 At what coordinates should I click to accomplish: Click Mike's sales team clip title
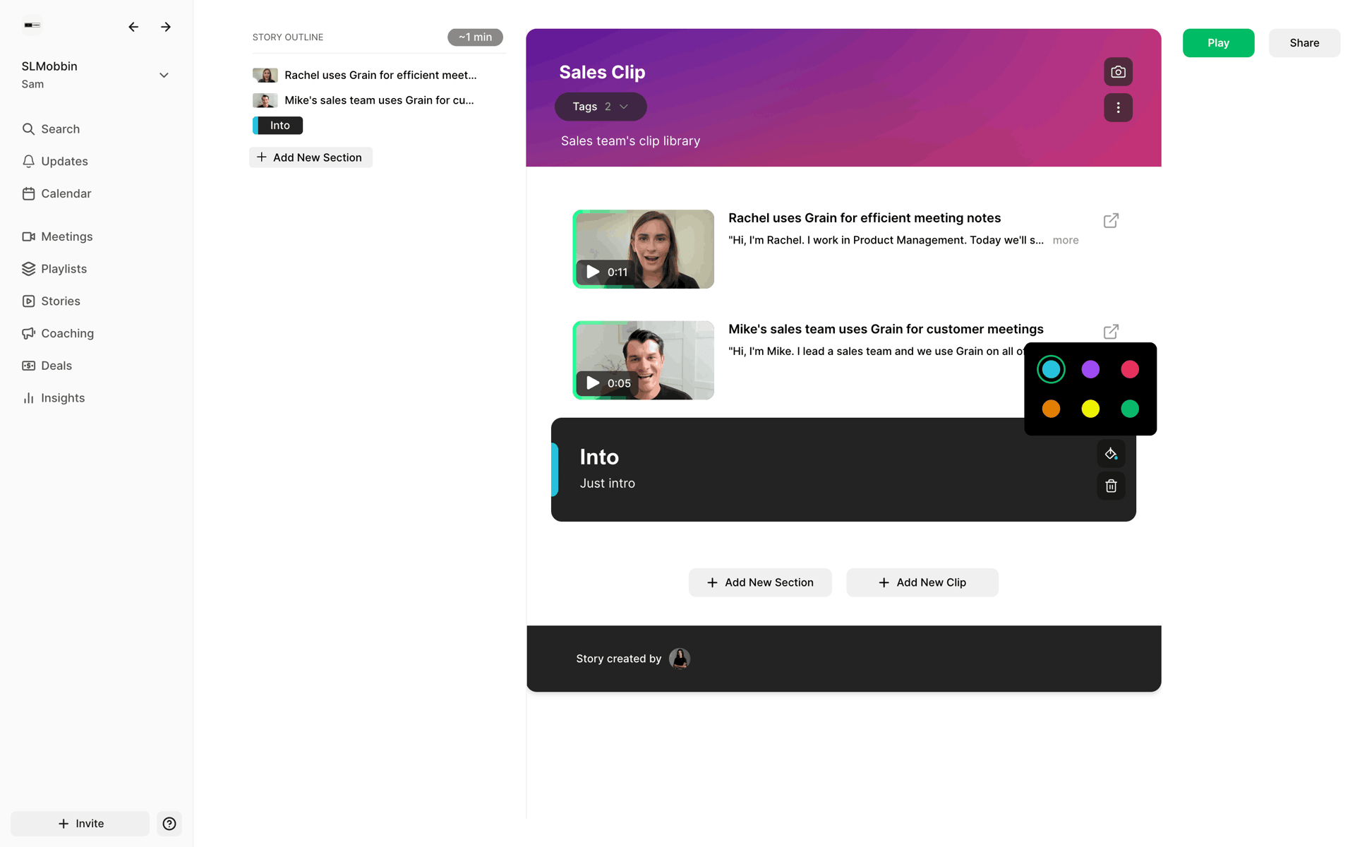pyautogui.click(x=886, y=330)
